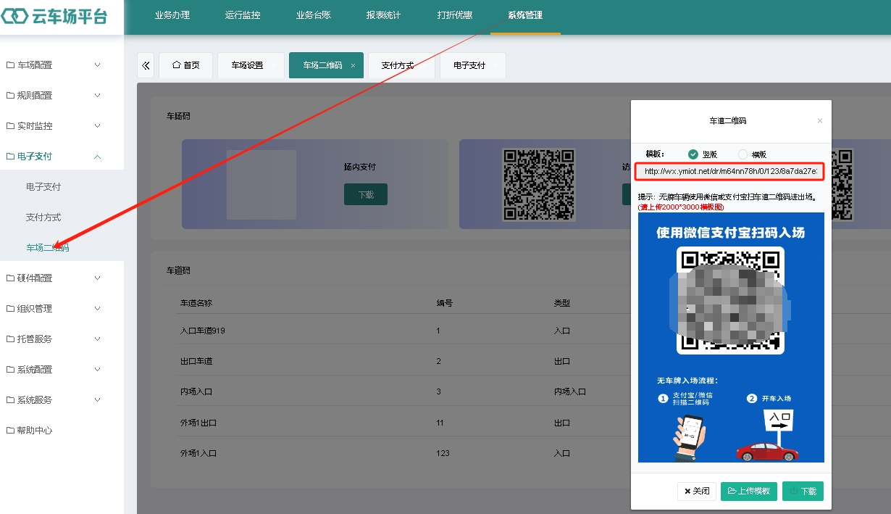Click folder icon beside 组织管理
The width and height of the screenshot is (891, 514).
(x=10, y=309)
